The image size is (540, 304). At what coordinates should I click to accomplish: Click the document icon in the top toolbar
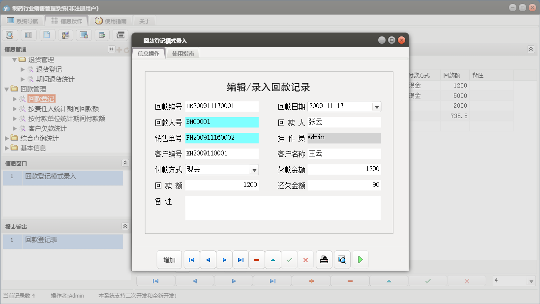tap(46, 34)
